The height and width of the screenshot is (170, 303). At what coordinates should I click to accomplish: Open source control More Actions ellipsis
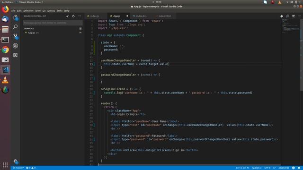click(x=80, y=16)
